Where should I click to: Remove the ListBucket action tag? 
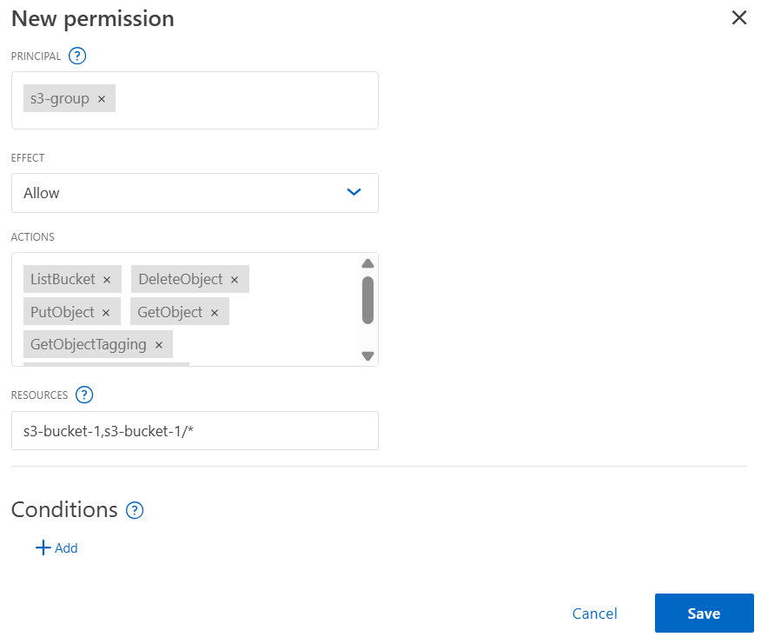(x=107, y=279)
